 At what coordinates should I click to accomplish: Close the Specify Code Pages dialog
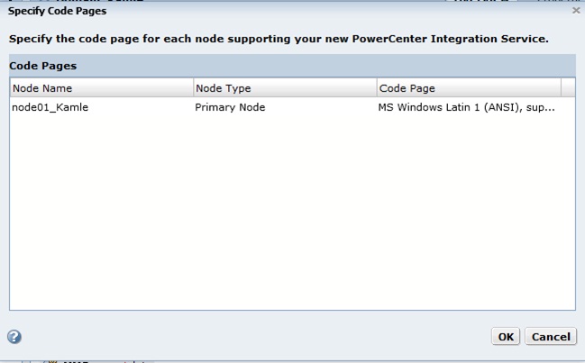(576, 11)
